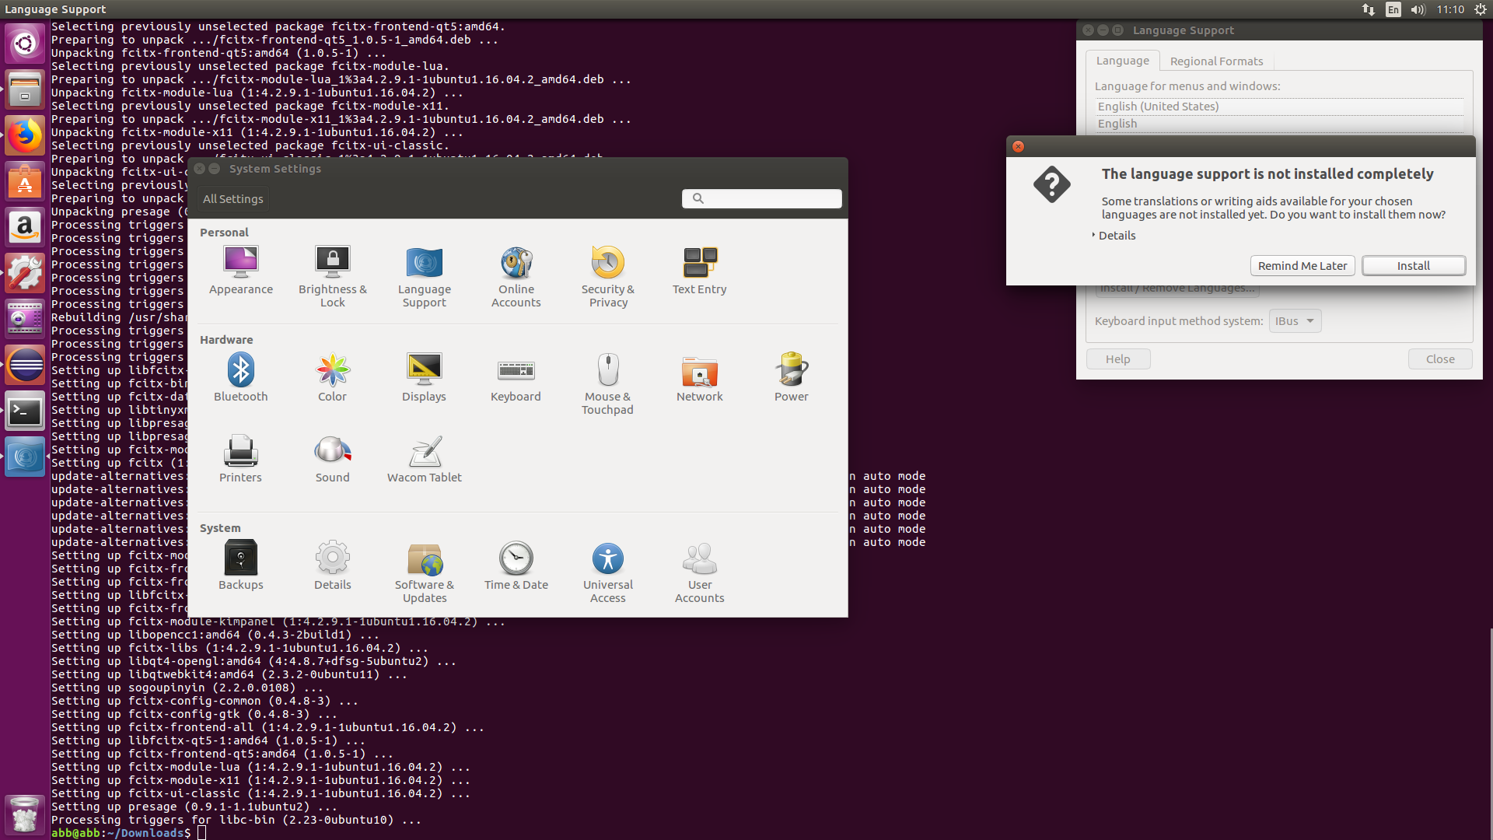
Task: Open Security & Privacy settings
Action: point(607,276)
